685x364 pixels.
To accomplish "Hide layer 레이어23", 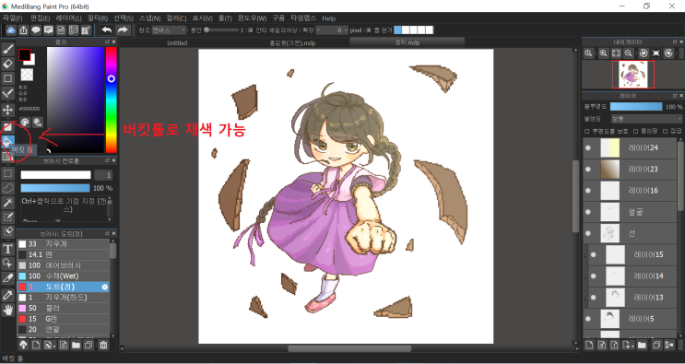I will 588,169.
